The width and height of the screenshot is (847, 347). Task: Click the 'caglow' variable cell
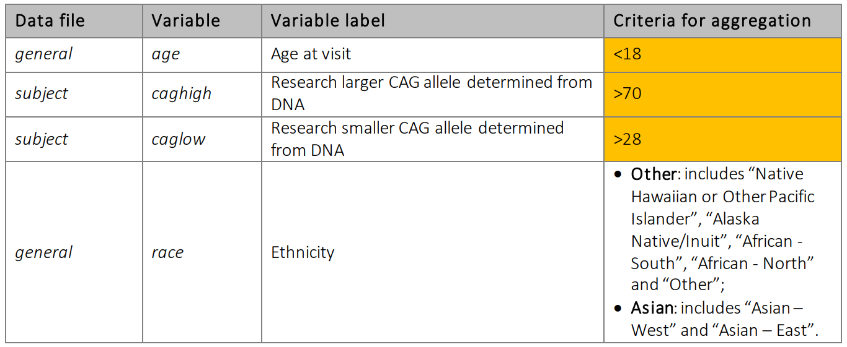pos(202,139)
